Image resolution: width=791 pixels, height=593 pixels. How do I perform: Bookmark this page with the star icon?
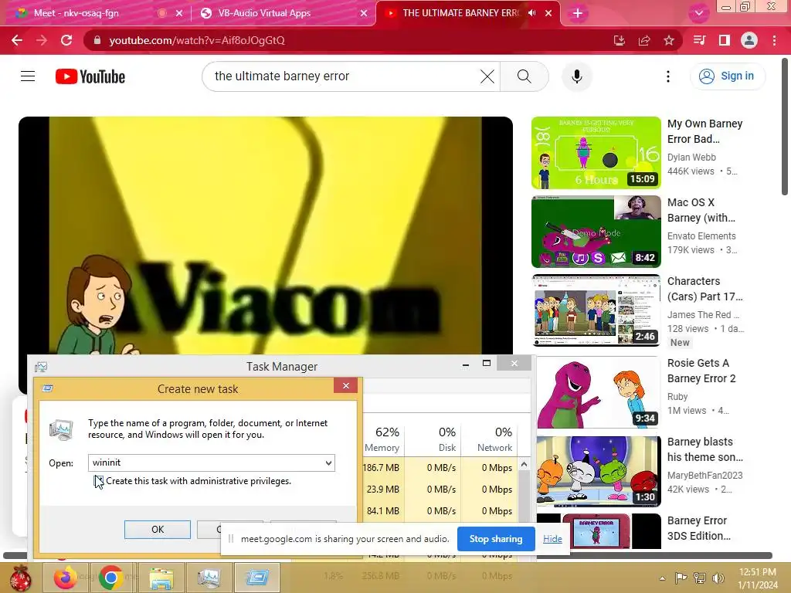coord(669,40)
